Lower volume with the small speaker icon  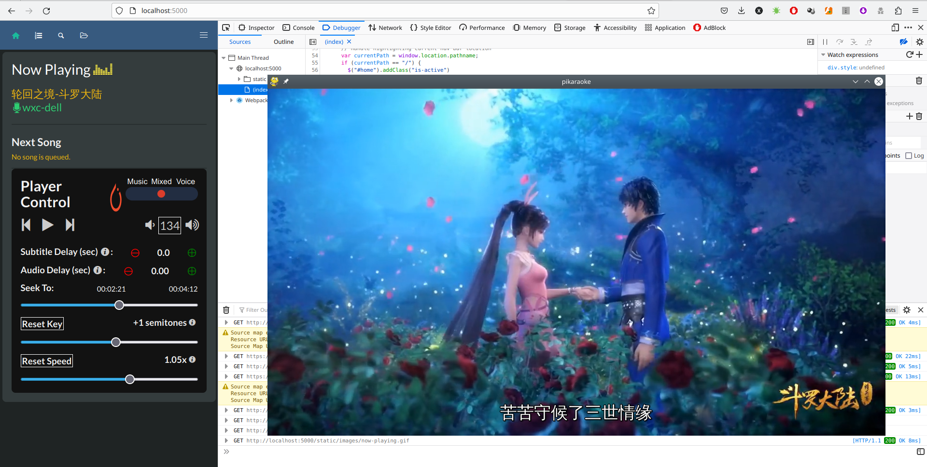pos(150,225)
